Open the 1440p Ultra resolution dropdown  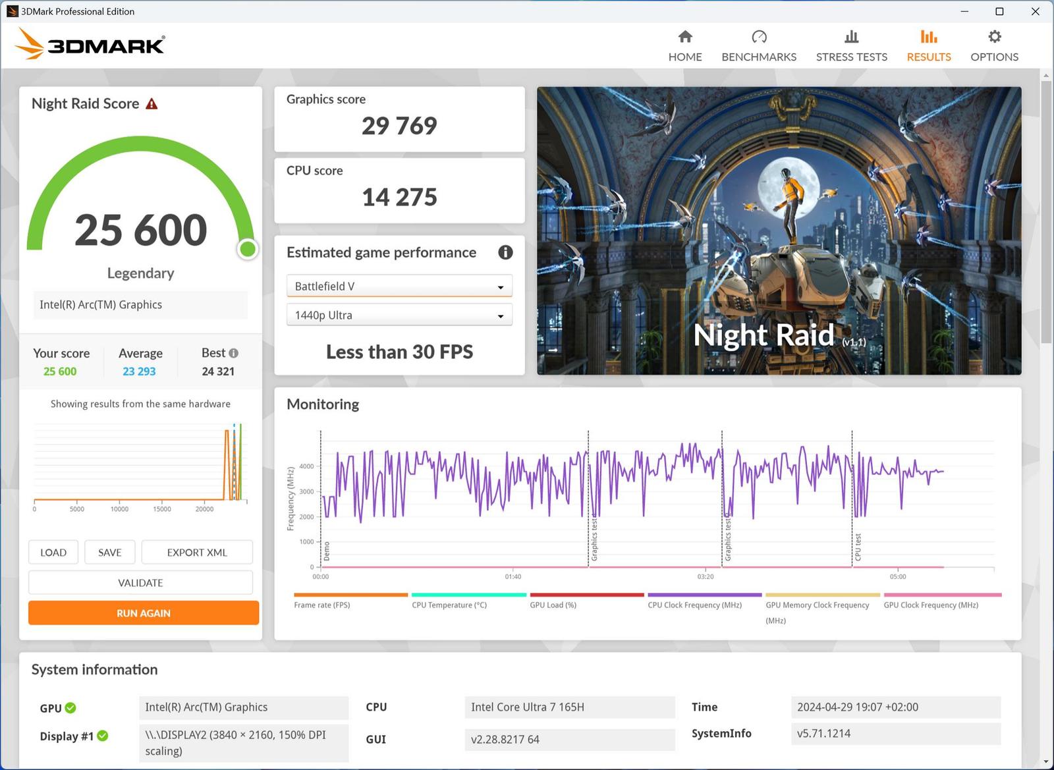click(x=399, y=315)
